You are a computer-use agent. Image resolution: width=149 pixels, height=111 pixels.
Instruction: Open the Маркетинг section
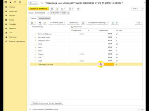[x=13, y=11]
